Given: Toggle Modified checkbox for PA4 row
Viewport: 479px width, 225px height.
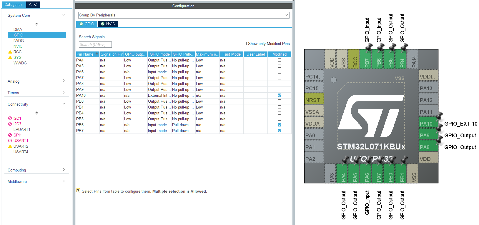Looking at the screenshot, I should click(x=280, y=60).
